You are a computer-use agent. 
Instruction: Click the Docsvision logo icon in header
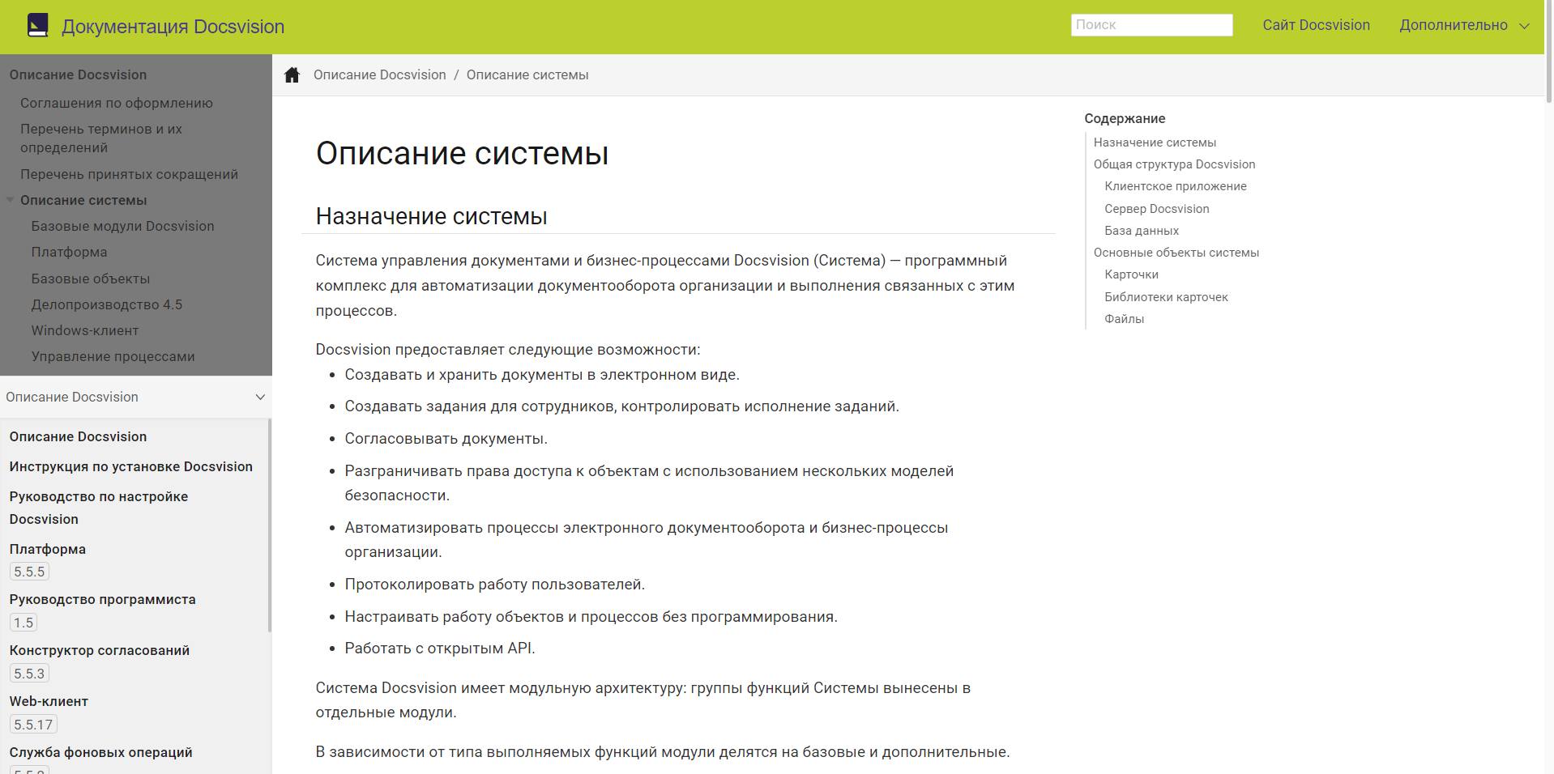coord(37,26)
